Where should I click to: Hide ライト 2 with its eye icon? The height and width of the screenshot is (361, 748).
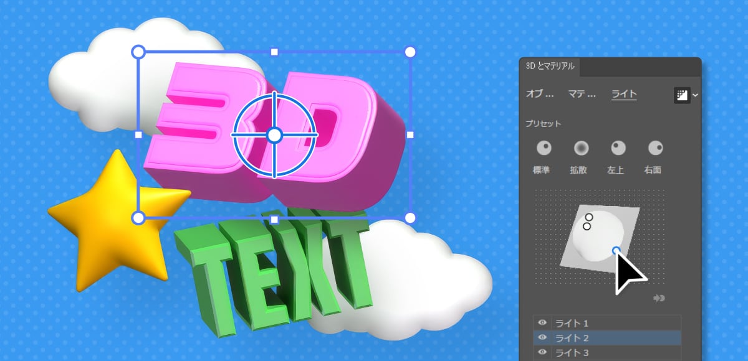[542, 338]
